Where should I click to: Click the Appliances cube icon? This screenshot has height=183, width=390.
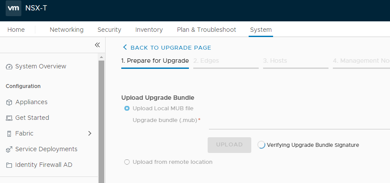tap(9, 102)
